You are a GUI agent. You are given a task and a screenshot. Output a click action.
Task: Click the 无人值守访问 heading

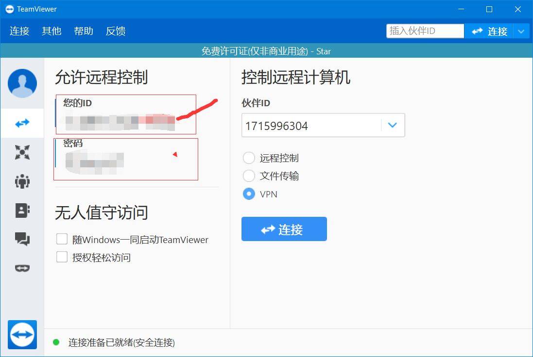tap(101, 213)
